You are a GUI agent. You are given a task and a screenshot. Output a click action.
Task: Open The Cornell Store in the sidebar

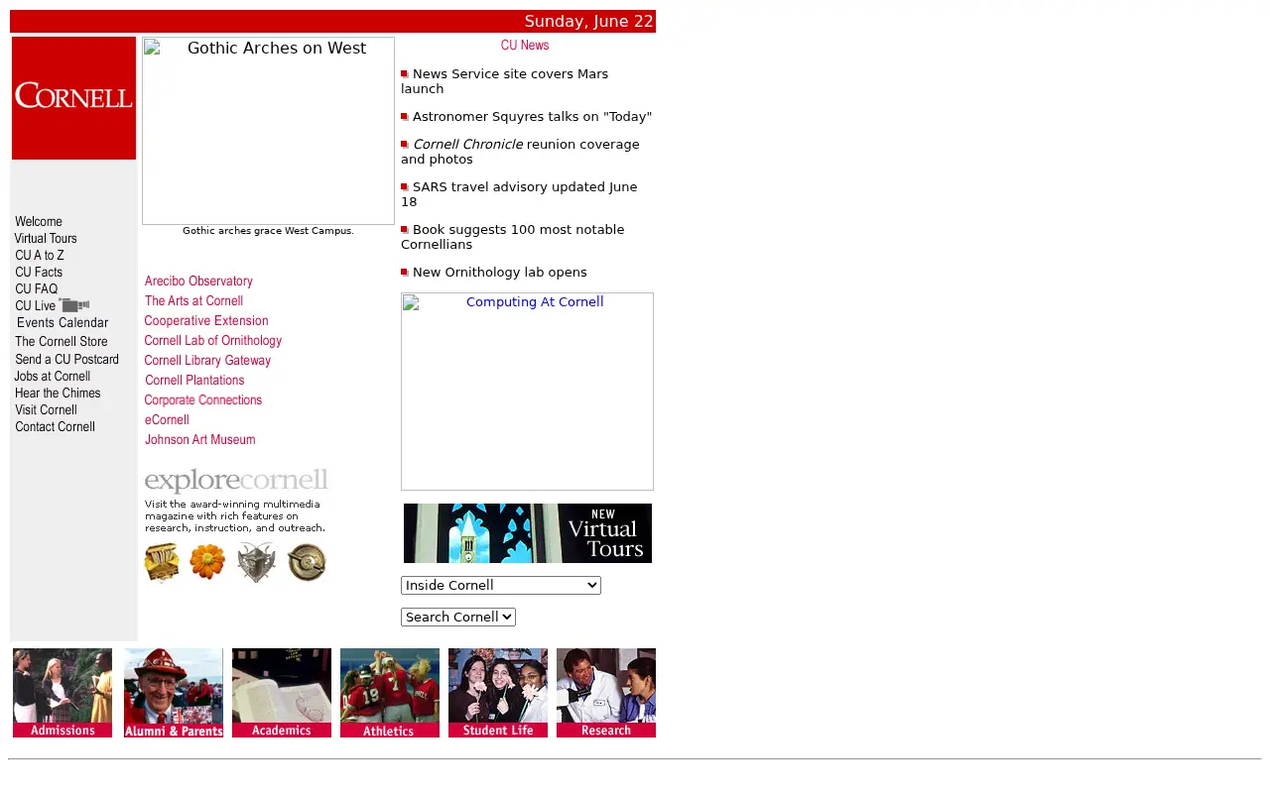click(62, 342)
